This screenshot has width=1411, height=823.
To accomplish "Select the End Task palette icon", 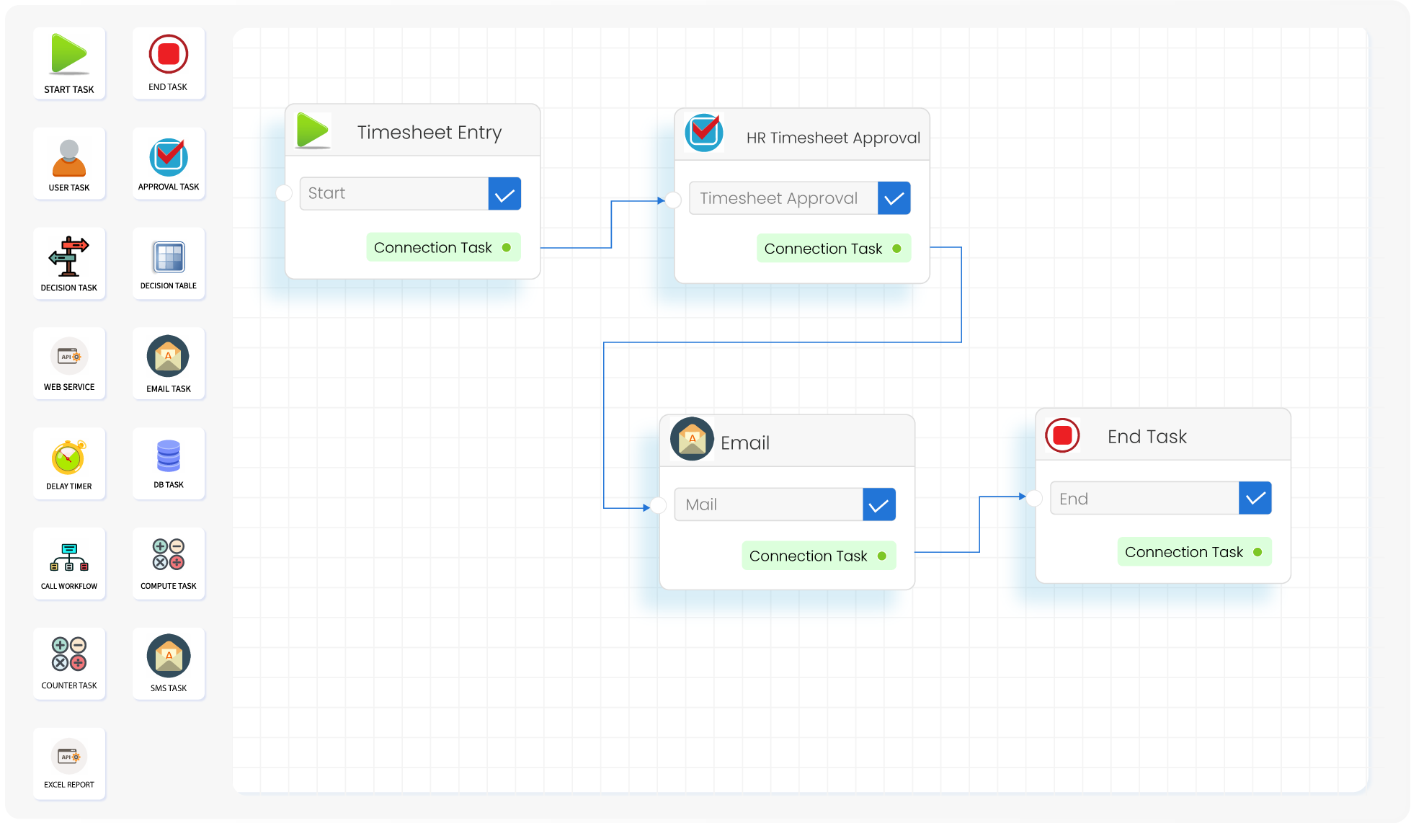I will (x=169, y=54).
